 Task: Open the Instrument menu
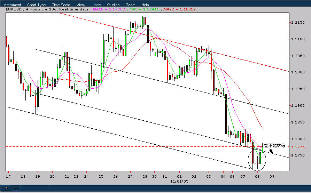click(12, 5)
